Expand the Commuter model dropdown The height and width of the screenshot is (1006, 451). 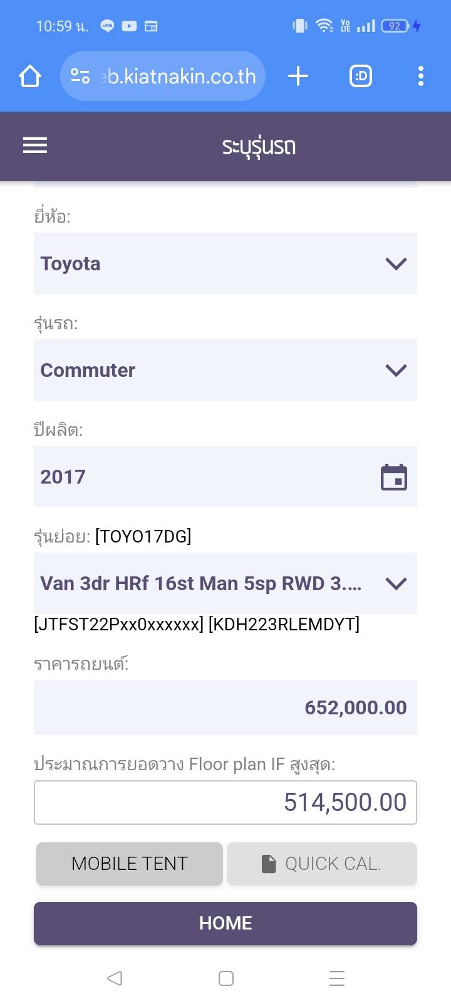(x=225, y=370)
